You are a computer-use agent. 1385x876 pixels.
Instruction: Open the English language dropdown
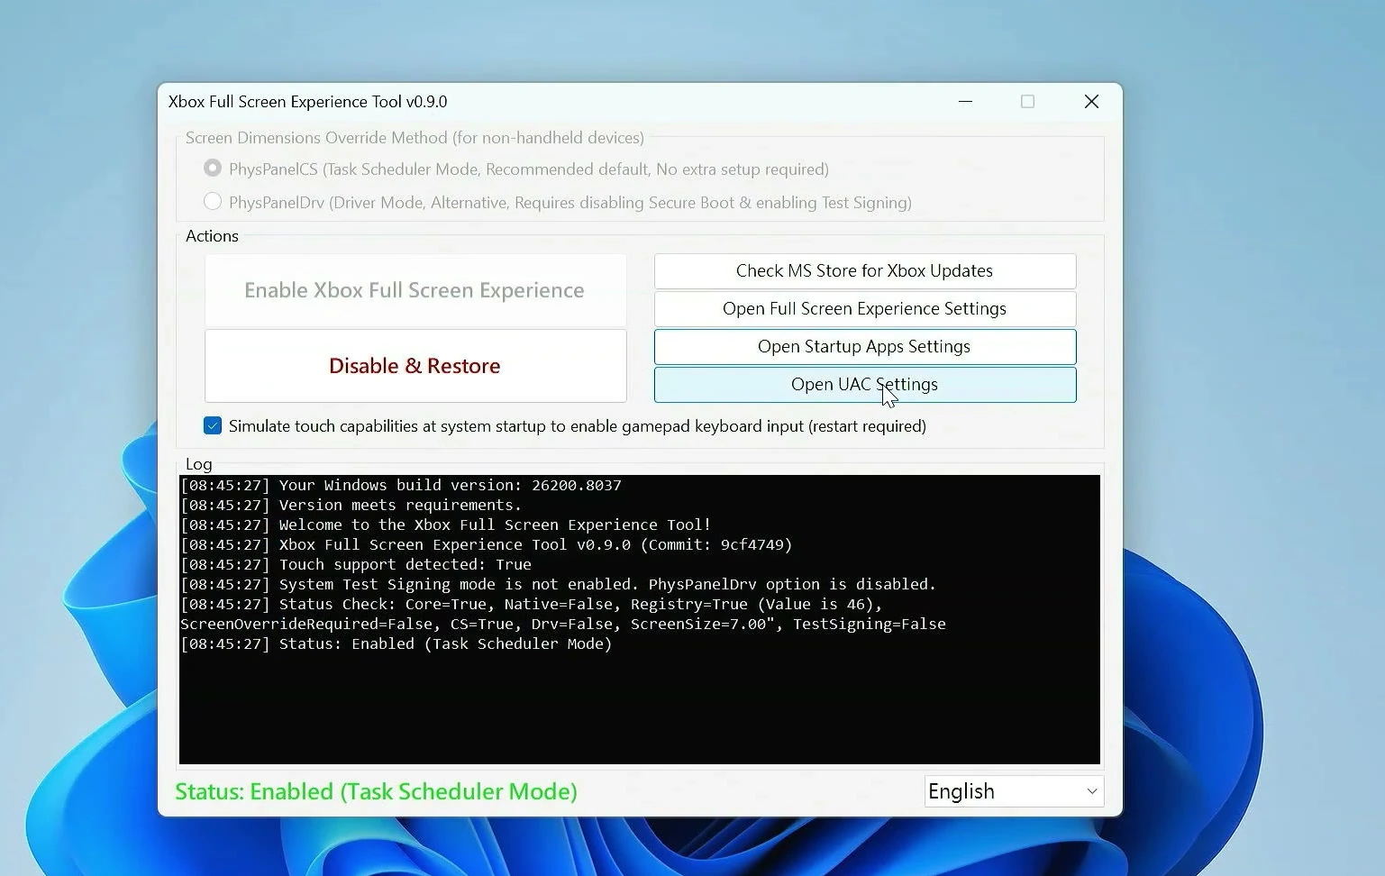(x=1014, y=791)
